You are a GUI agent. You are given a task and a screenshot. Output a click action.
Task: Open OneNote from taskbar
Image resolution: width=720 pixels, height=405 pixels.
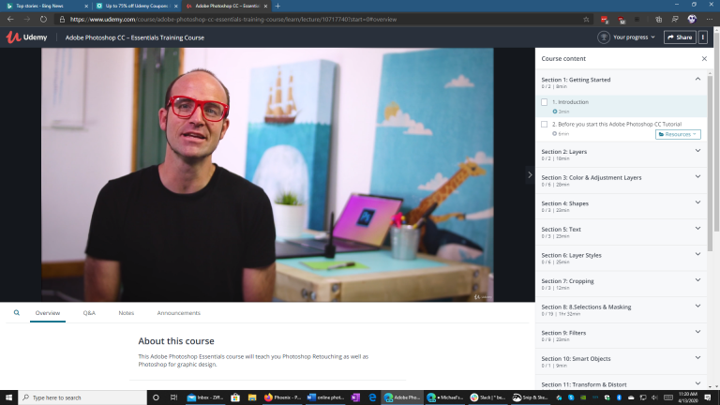pos(355,397)
